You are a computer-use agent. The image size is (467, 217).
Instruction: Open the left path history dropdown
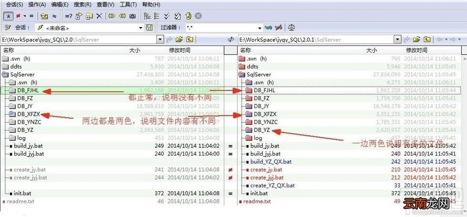161,39
